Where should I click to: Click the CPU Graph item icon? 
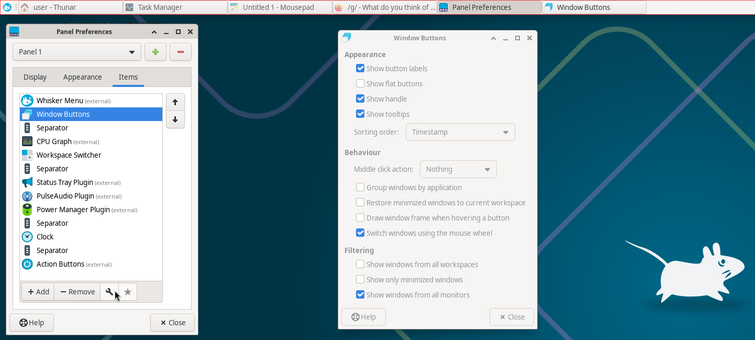(x=27, y=141)
